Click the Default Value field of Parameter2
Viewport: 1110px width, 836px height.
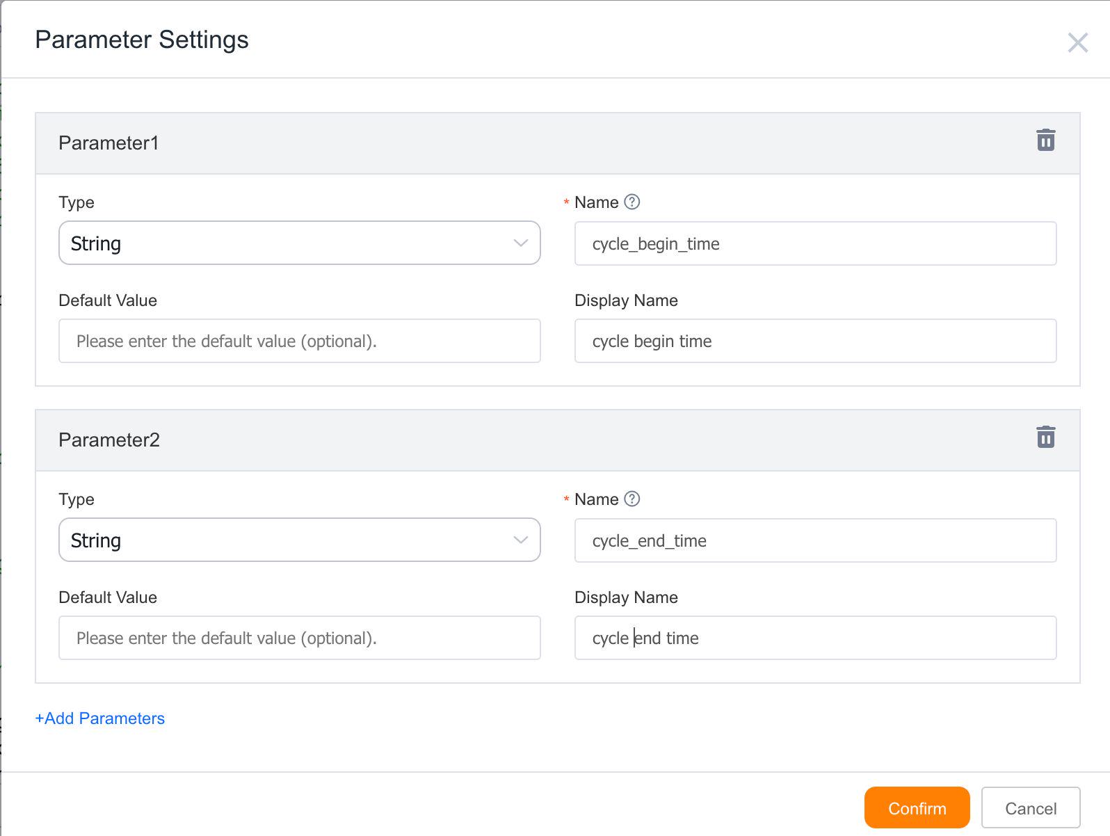pyautogui.click(x=300, y=638)
